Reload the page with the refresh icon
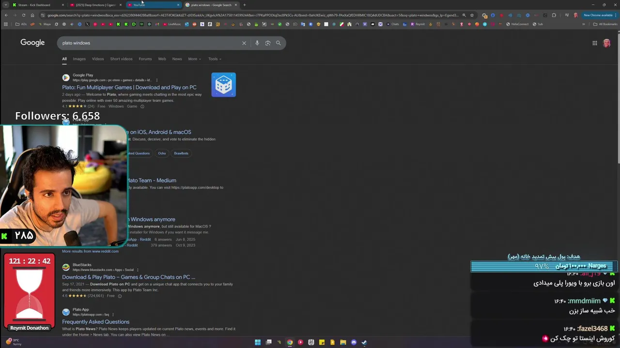The width and height of the screenshot is (620, 348). [x=24, y=15]
